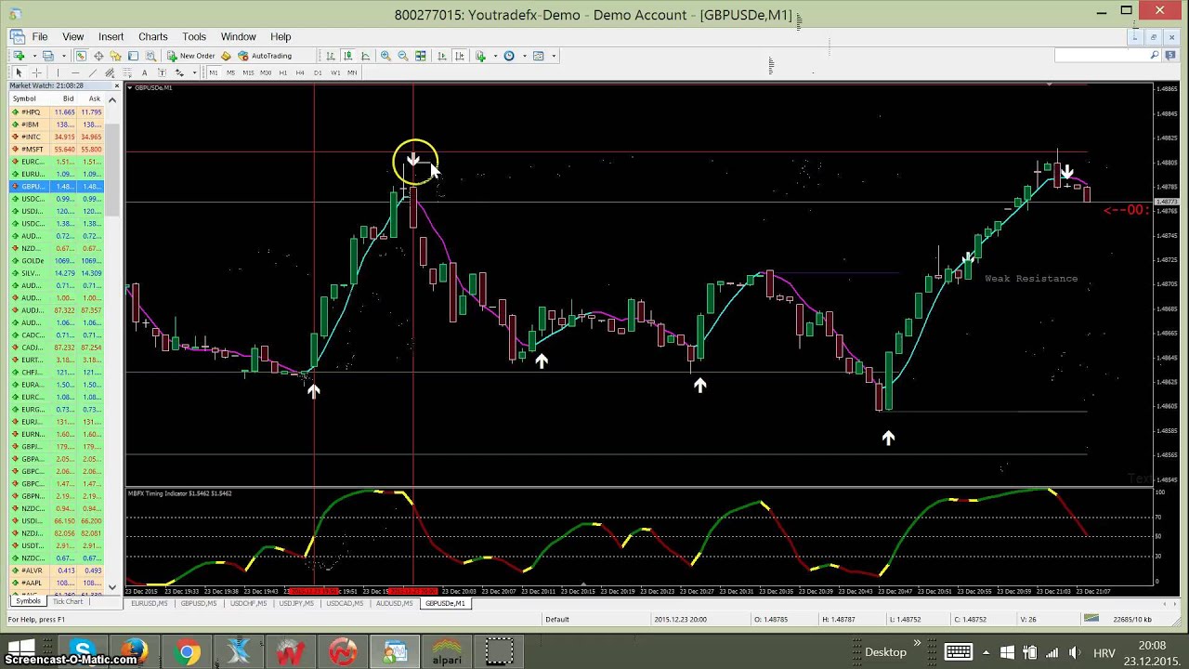
Task: Zoom out on the chart
Action: pos(403,56)
